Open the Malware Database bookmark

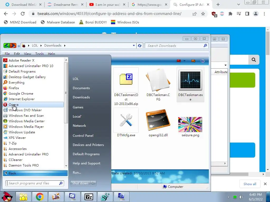58,22
